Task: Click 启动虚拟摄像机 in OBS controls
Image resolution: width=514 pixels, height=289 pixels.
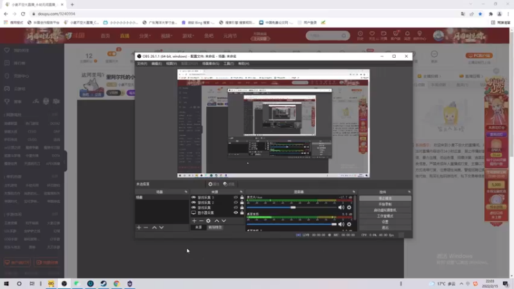Action: (x=385, y=210)
